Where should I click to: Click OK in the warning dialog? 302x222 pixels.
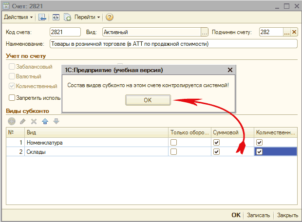[148, 100]
